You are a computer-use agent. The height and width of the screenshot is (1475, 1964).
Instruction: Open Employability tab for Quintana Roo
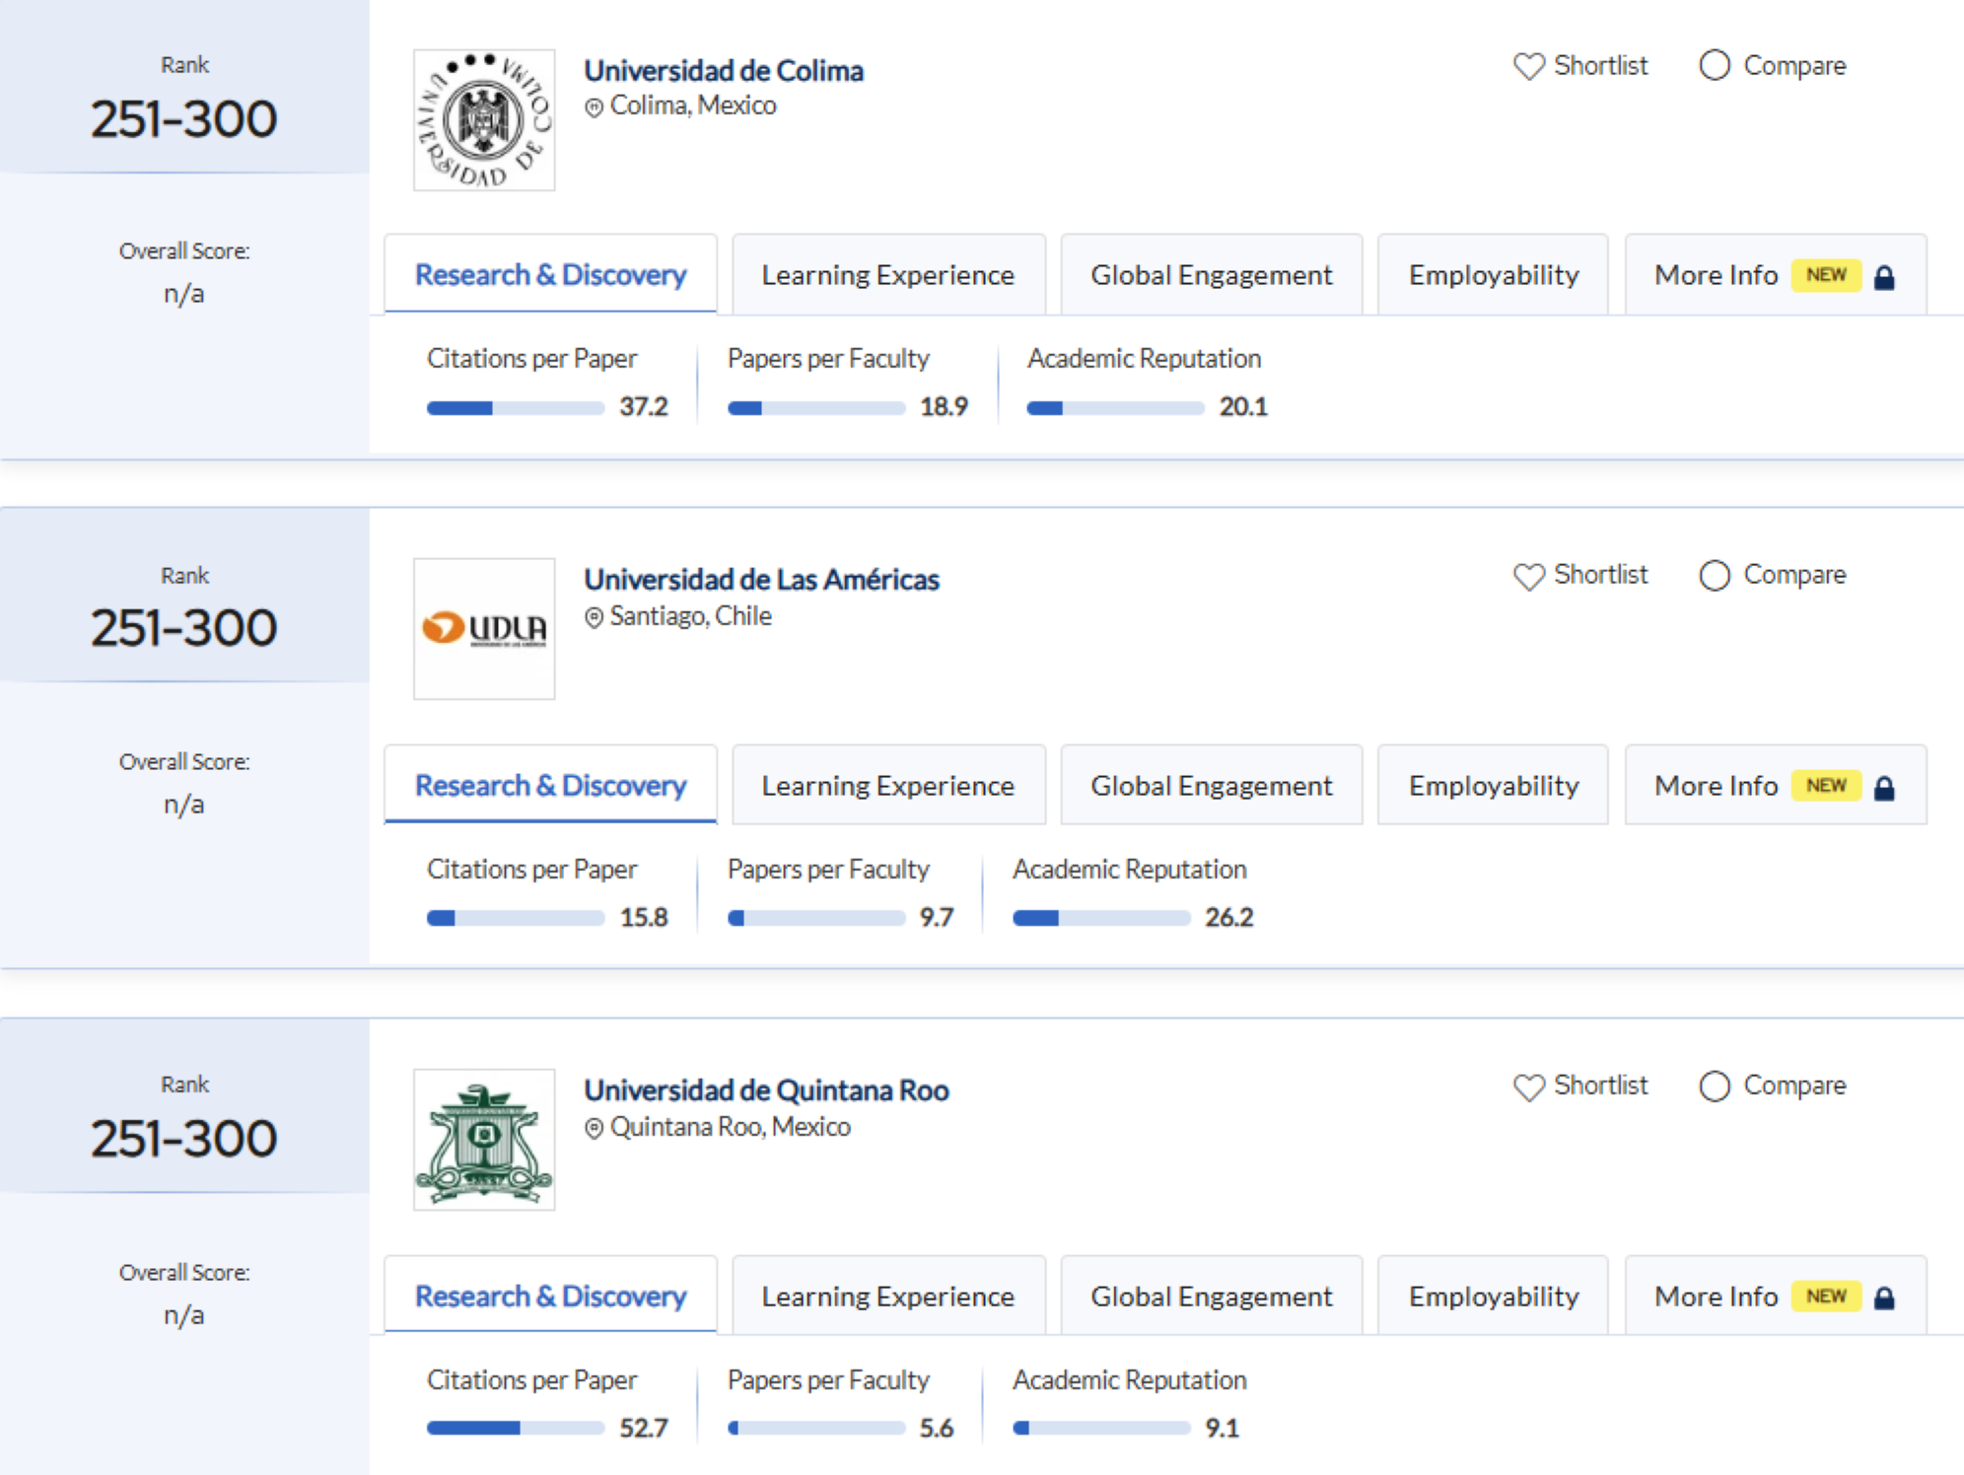click(1493, 1297)
